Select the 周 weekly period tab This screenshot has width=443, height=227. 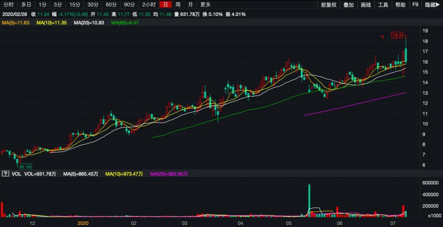(x=178, y=5)
